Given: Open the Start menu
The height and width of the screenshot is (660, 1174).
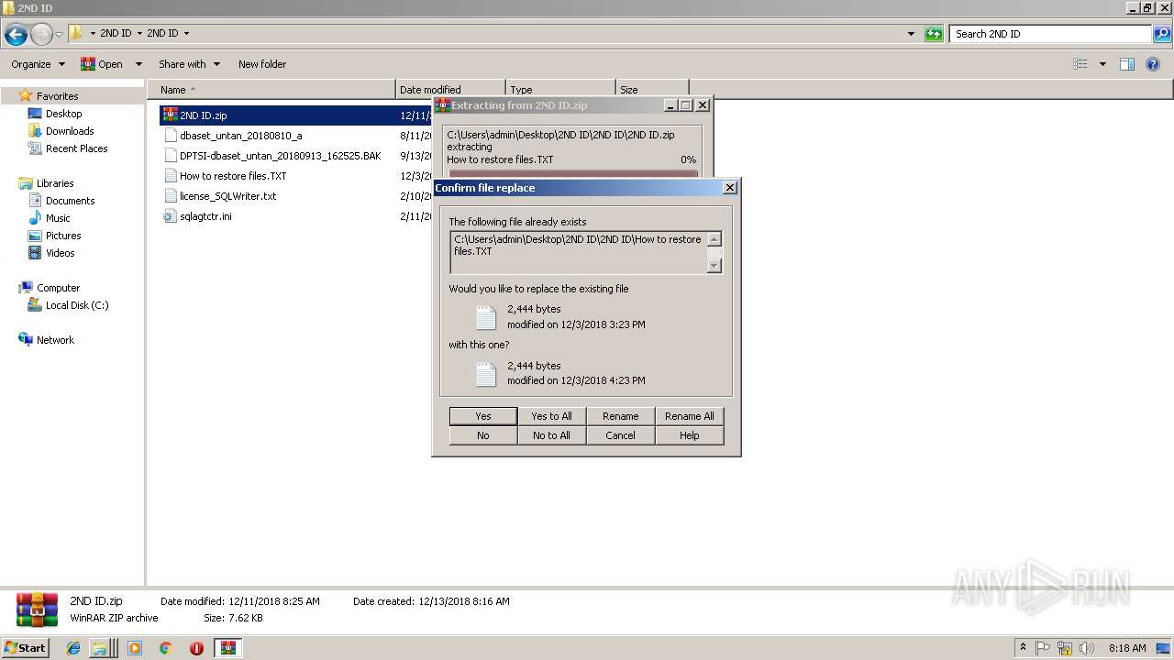Looking at the screenshot, I should pyautogui.click(x=26, y=648).
